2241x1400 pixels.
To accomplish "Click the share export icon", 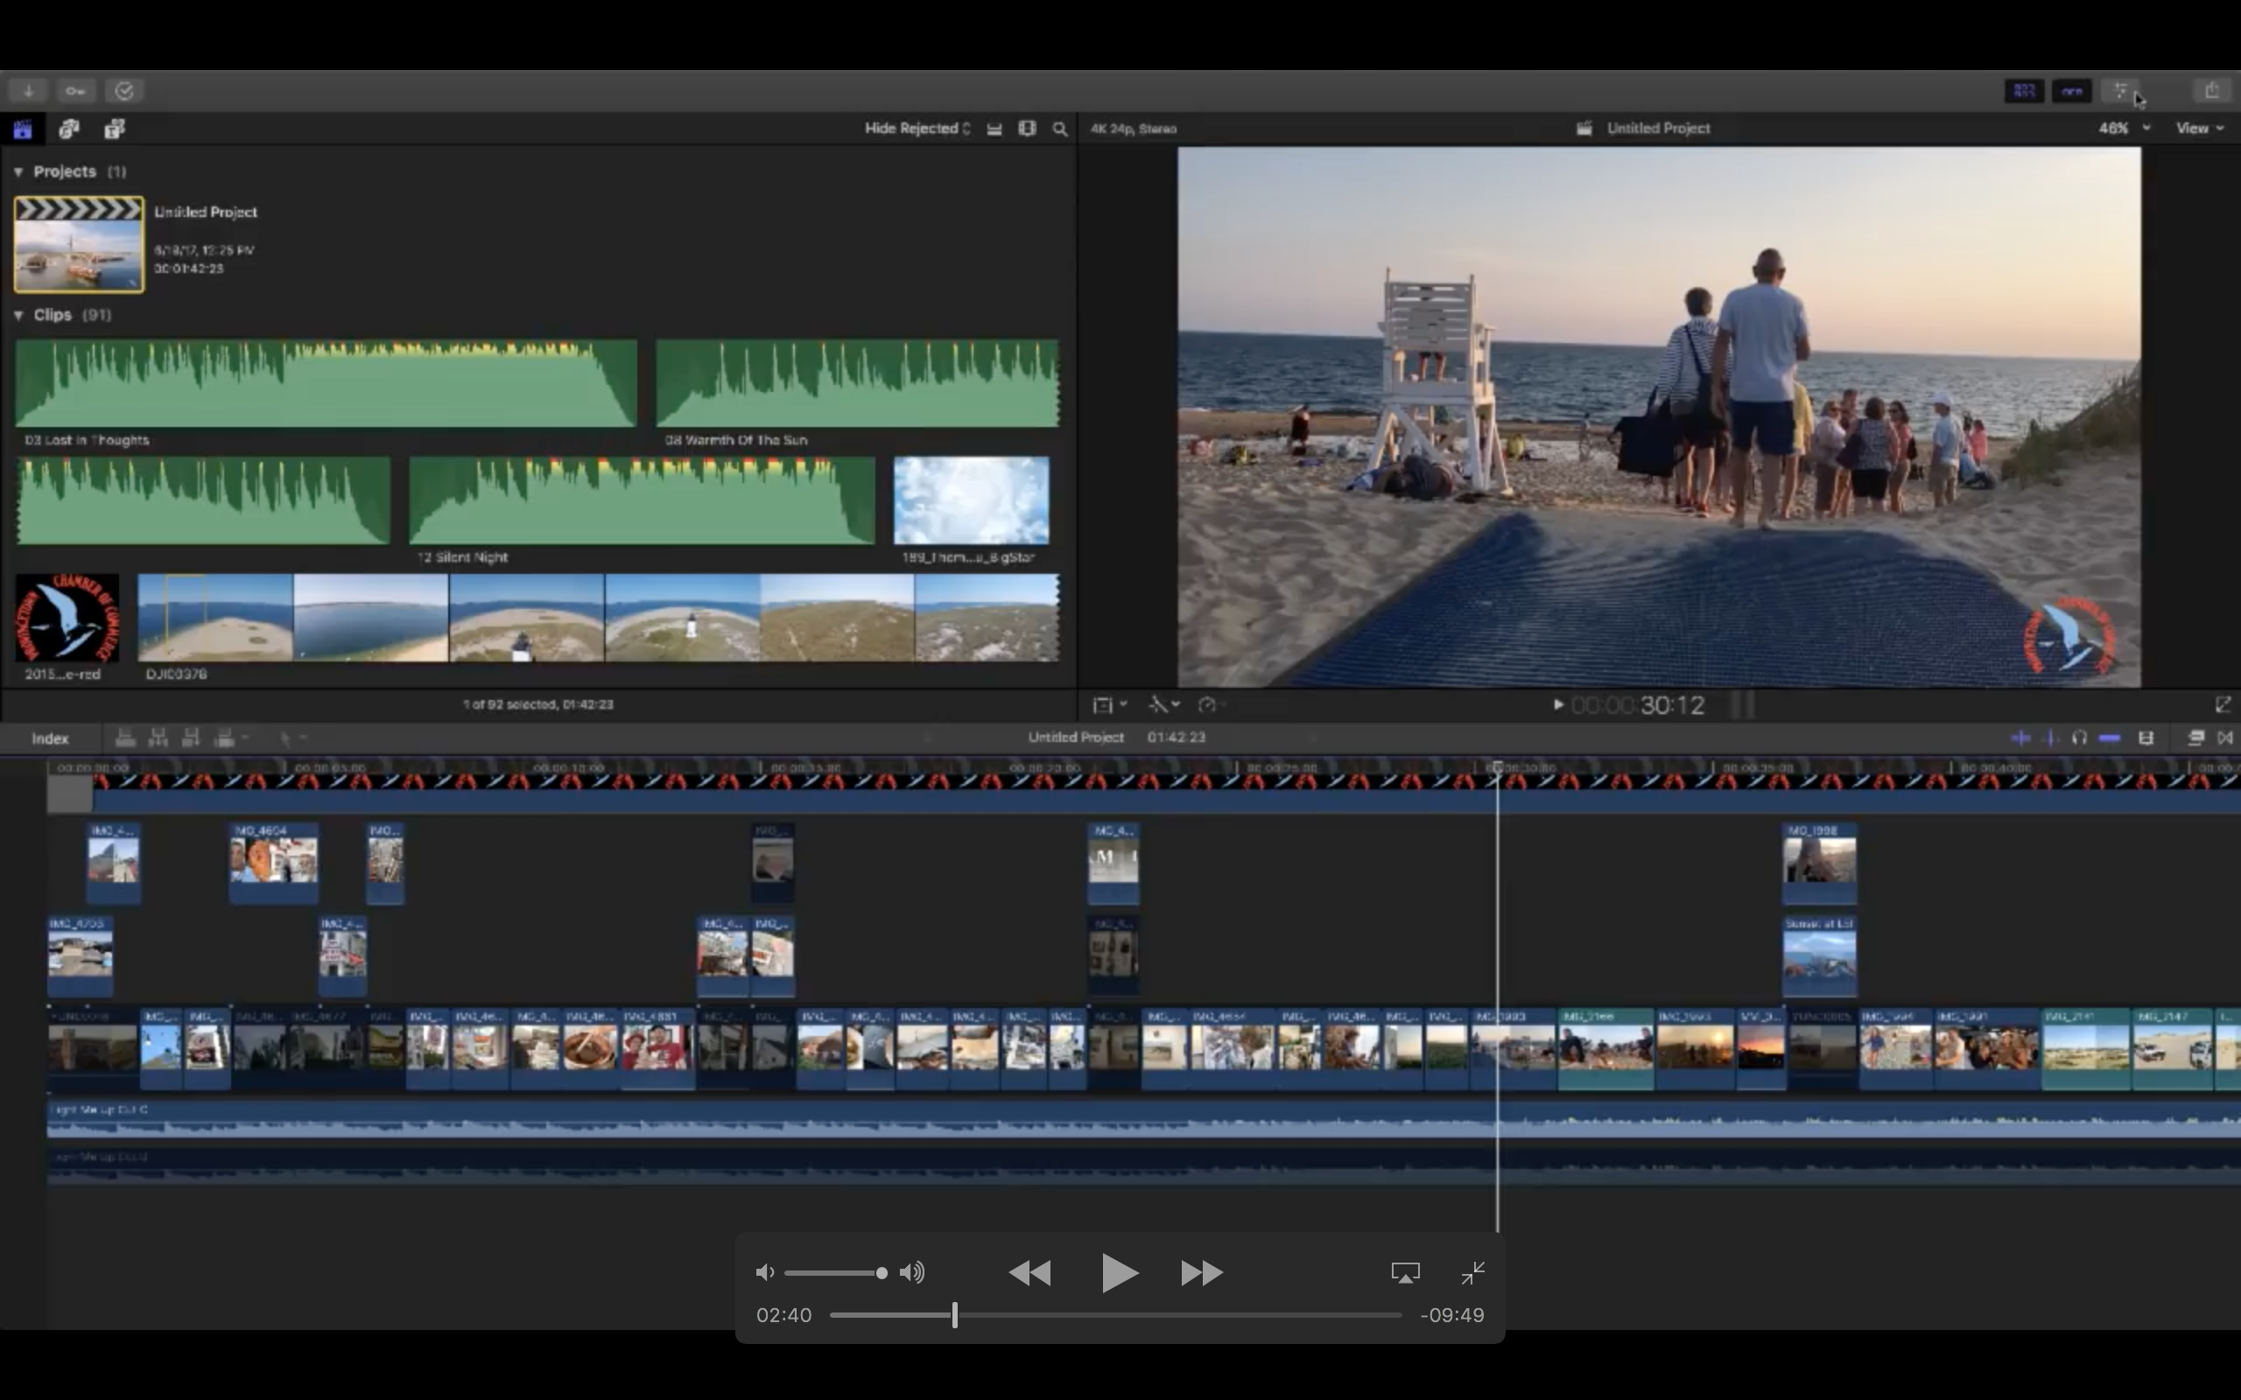I will pos(2212,91).
